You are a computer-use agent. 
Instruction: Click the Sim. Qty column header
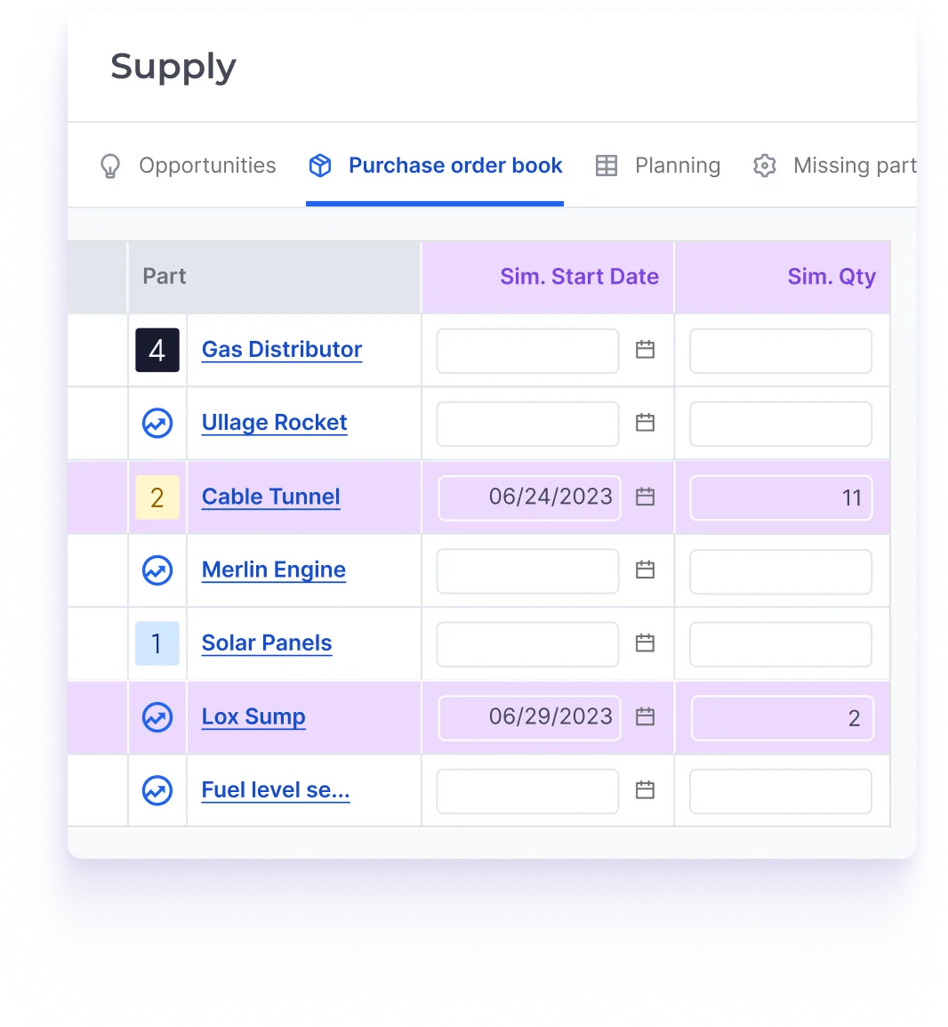click(831, 277)
